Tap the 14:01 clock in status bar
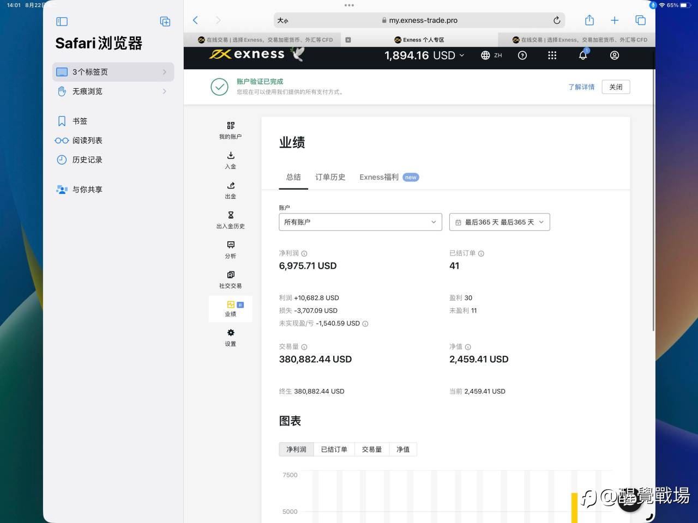The height and width of the screenshot is (523, 698). (x=14, y=5)
